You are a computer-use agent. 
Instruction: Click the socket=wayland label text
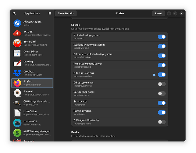[81, 48]
